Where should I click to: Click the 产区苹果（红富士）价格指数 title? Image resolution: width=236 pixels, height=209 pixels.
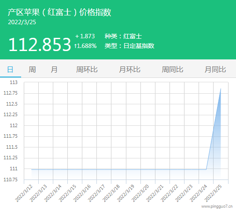coord(59,12)
